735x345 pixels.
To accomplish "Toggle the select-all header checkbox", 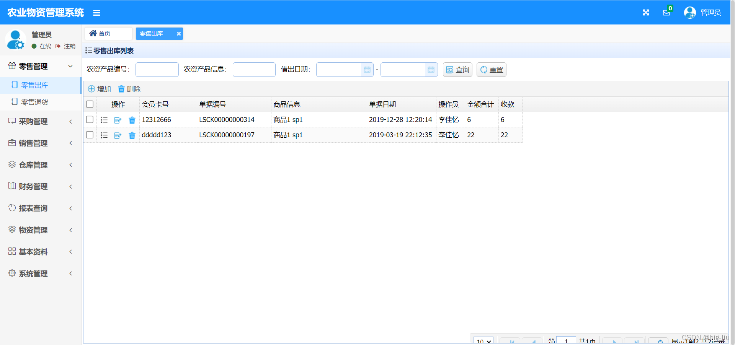I will (90, 104).
